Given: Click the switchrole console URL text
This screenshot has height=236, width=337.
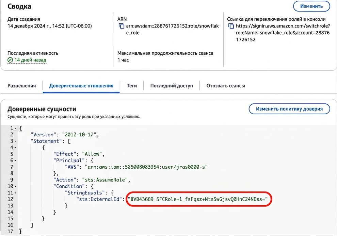Looking at the screenshot, I should tap(283, 33).
